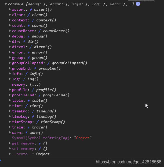
Task: Expand the log function entry
Action: tap(10, 79)
